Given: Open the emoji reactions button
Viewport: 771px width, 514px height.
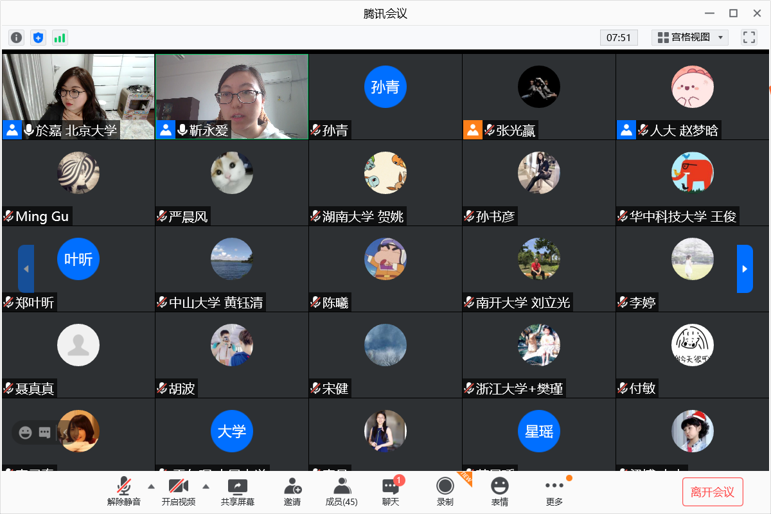Looking at the screenshot, I should 499,492.
